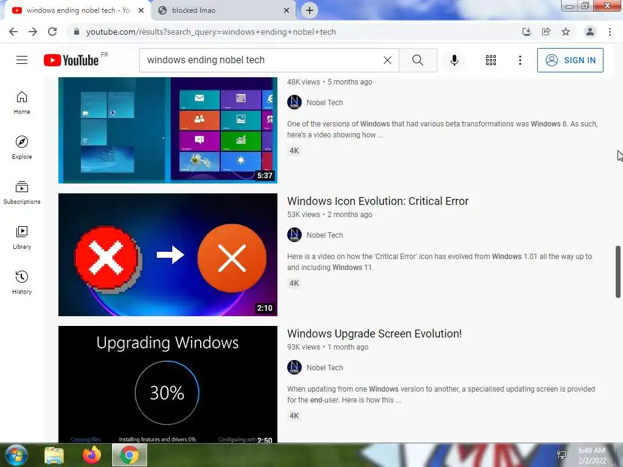Open Windows Explorer from the taskbar
Viewport: 623px width, 467px height.
click(54, 455)
